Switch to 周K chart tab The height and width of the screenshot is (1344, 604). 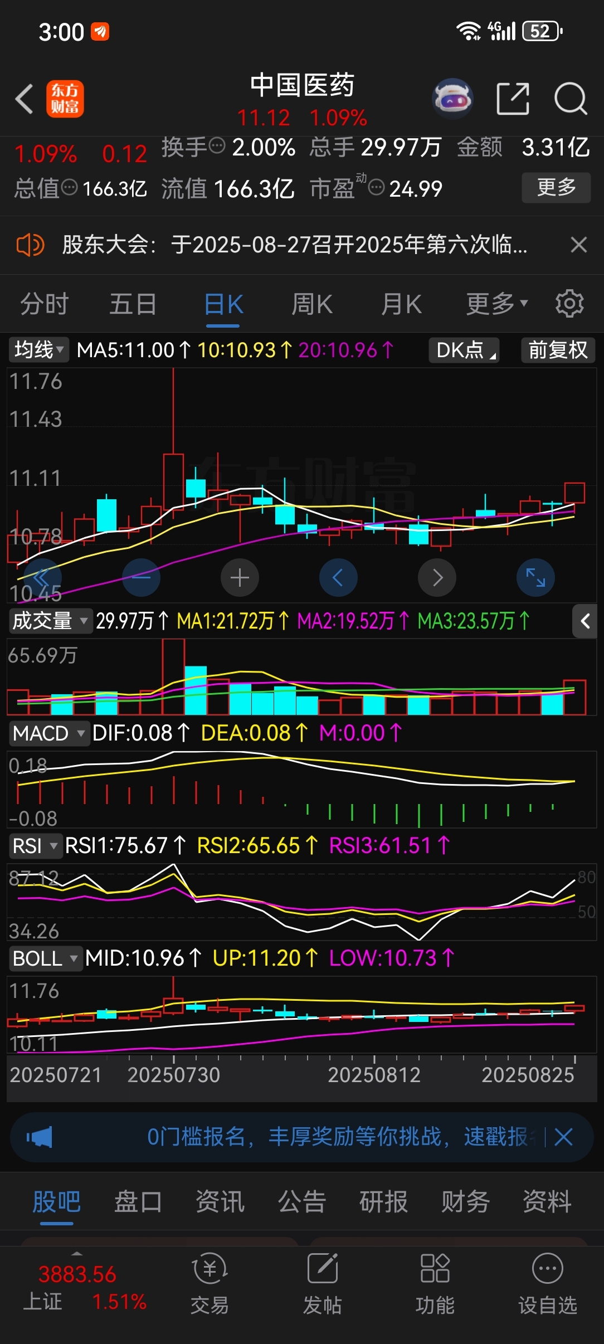312,304
